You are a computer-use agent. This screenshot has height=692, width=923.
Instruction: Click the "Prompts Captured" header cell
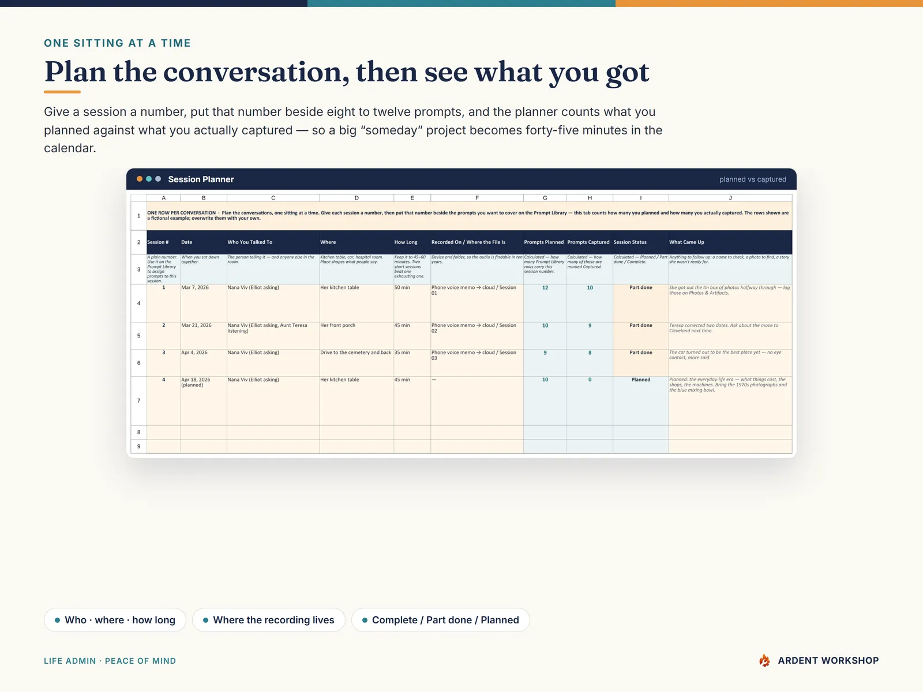tap(590, 242)
